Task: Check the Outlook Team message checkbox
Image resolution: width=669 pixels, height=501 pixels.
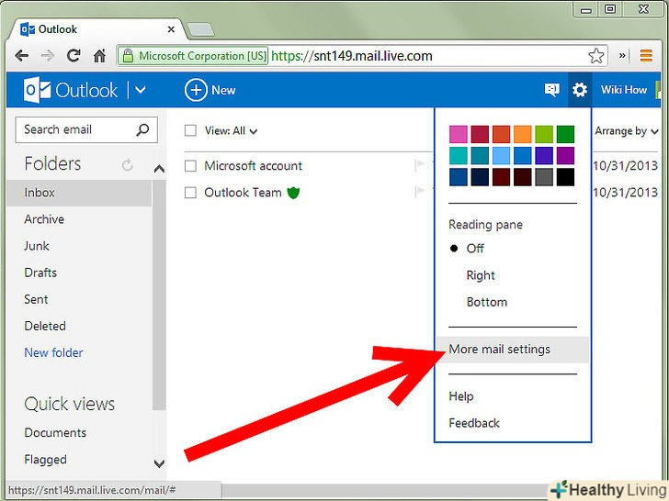Action: click(x=190, y=193)
